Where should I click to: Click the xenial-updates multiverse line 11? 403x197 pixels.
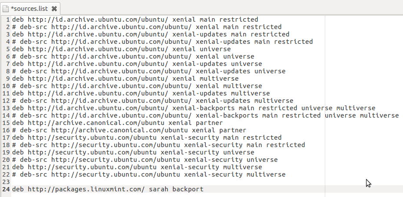tap(141, 93)
